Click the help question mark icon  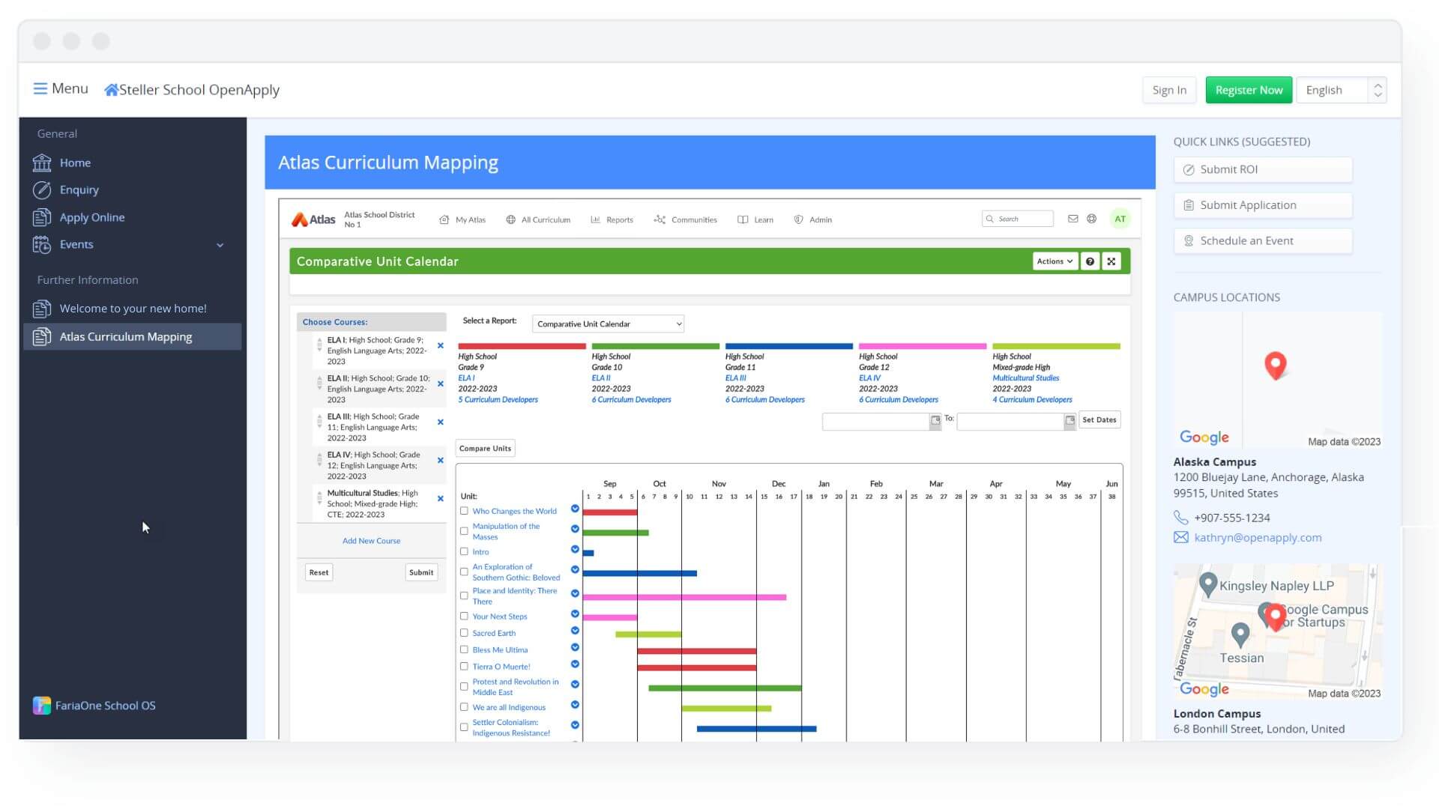coord(1090,261)
